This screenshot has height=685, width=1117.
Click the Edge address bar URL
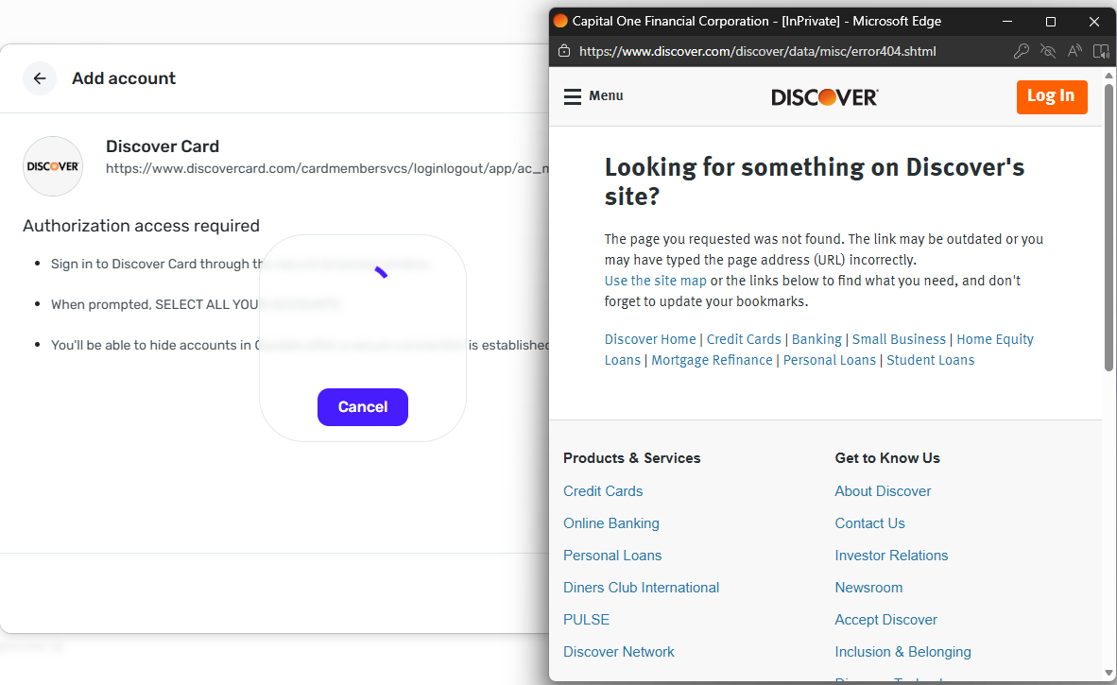click(757, 51)
